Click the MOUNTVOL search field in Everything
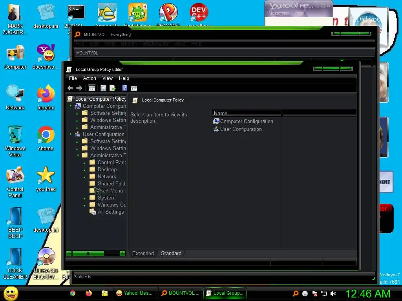Image resolution: width=402 pixels, height=301 pixels. tap(224, 53)
